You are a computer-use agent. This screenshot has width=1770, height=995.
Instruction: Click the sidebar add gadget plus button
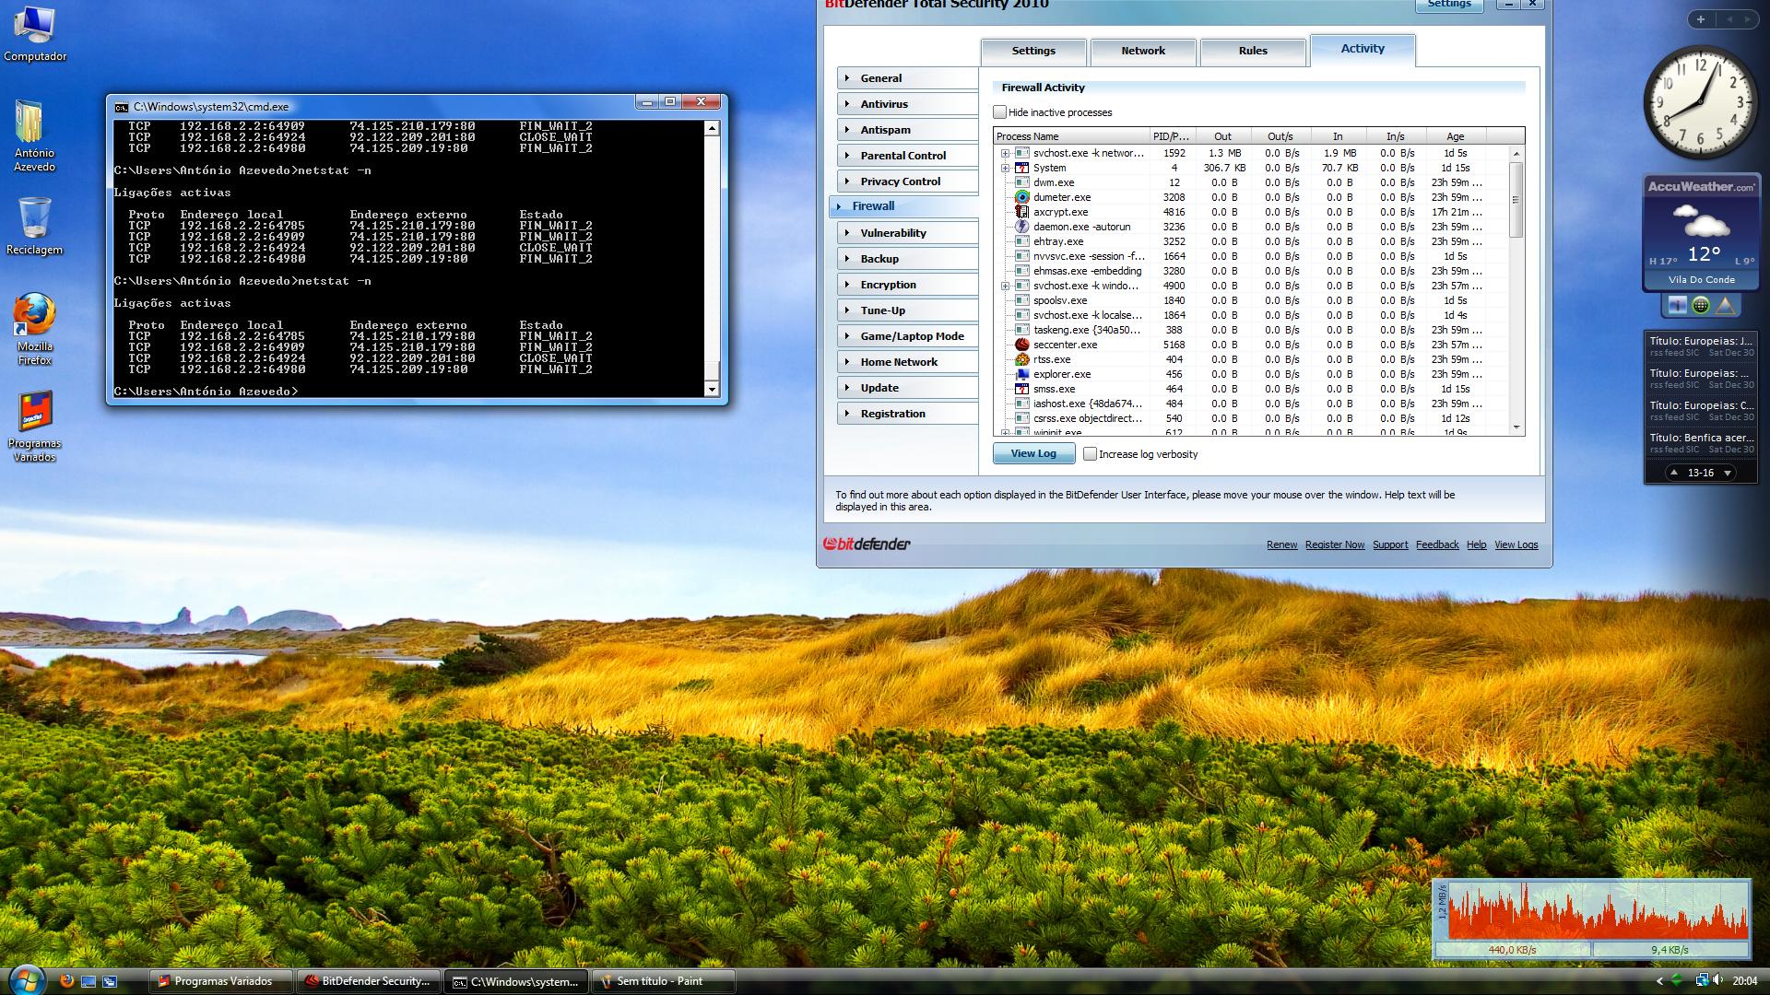point(1701,19)
